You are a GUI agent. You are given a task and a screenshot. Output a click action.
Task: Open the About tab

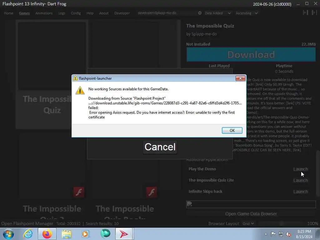pyautogui.click(x=104, y=13)
